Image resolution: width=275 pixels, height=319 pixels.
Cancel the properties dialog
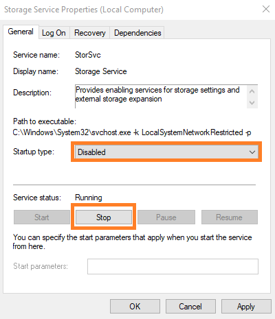point(190,306)
